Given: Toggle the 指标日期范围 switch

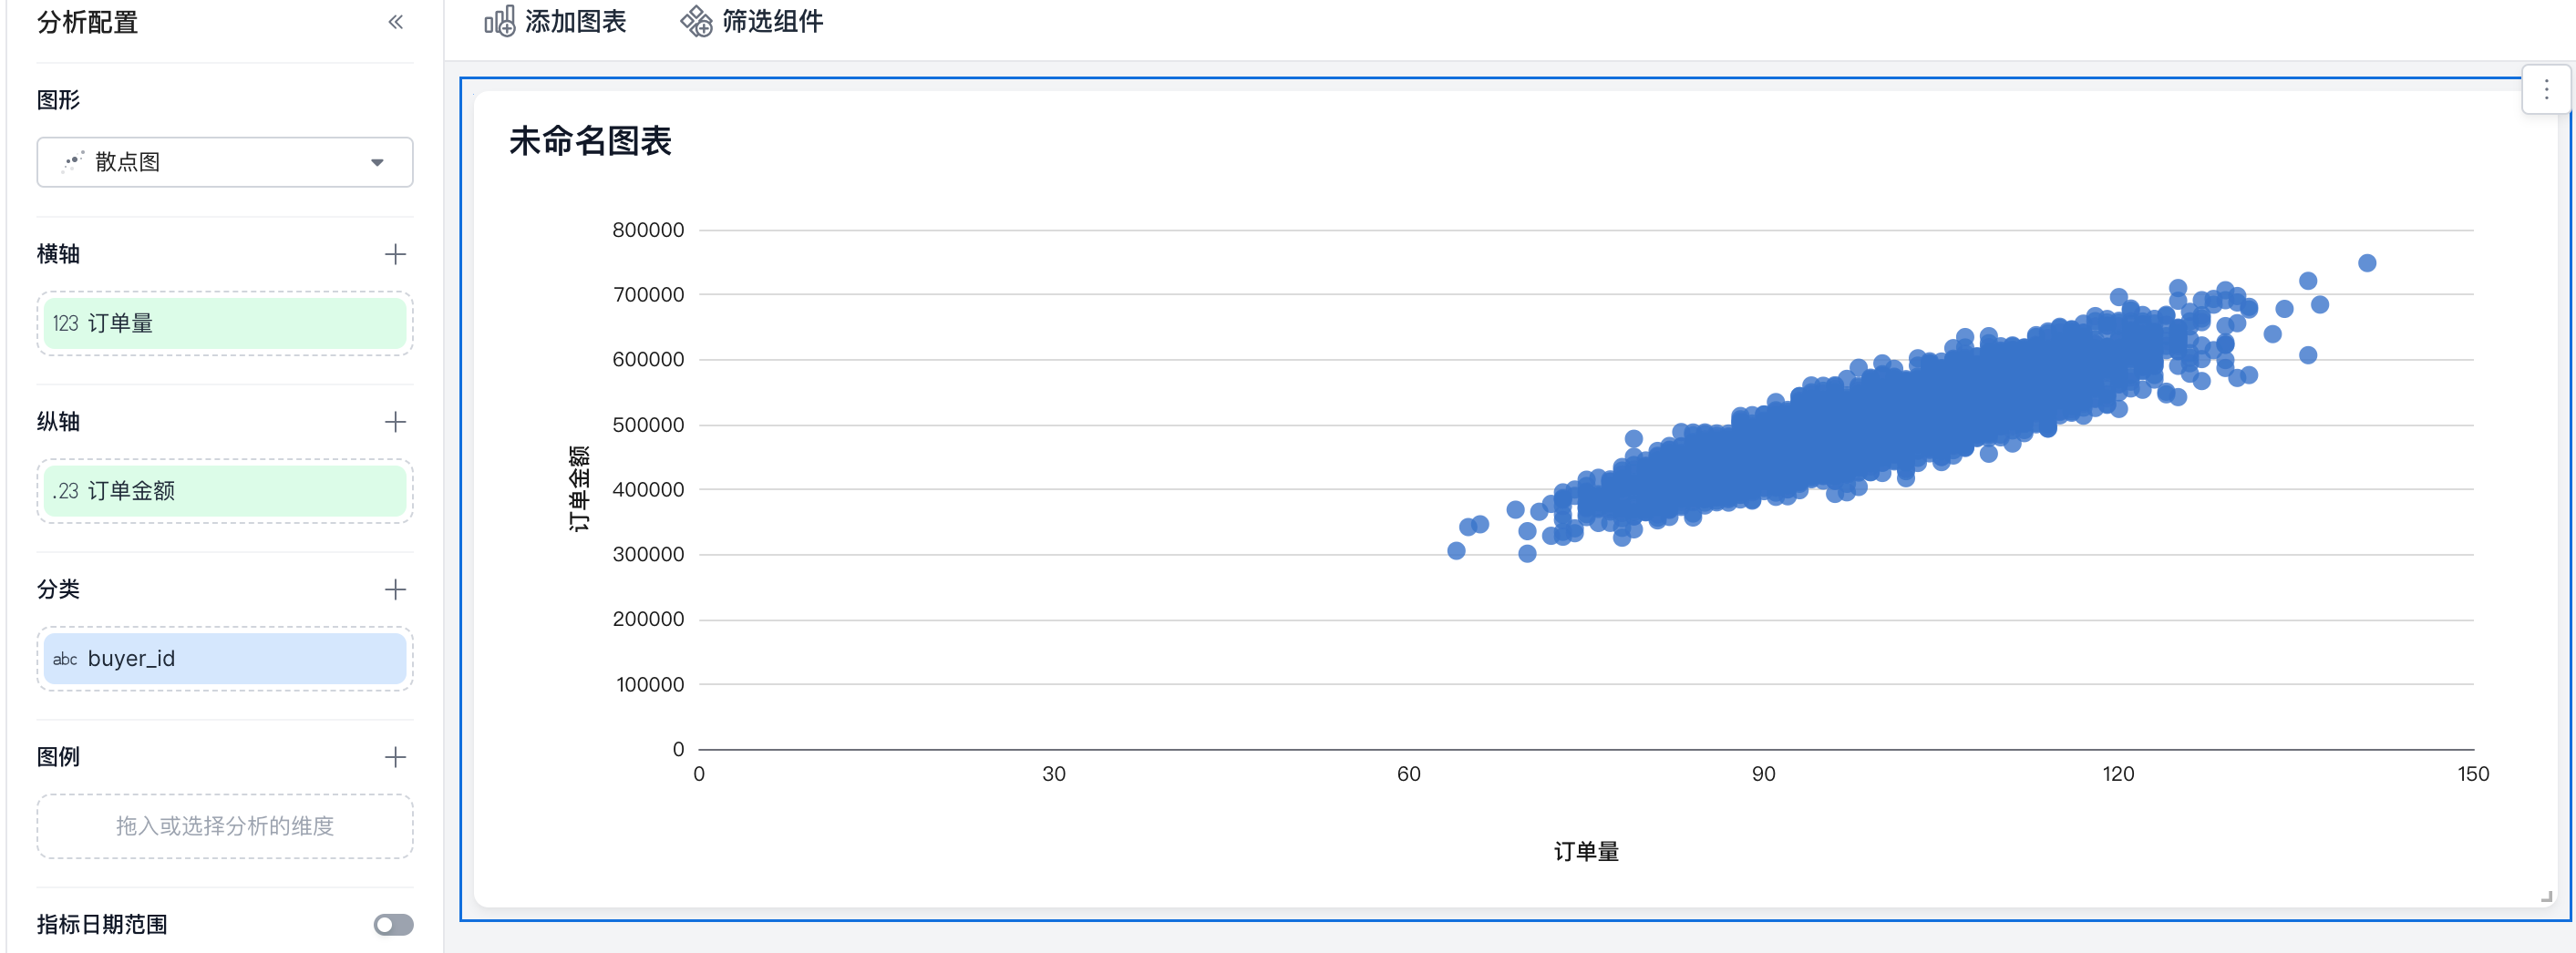Looking at the screenshot, I should [x=393, y=925].
